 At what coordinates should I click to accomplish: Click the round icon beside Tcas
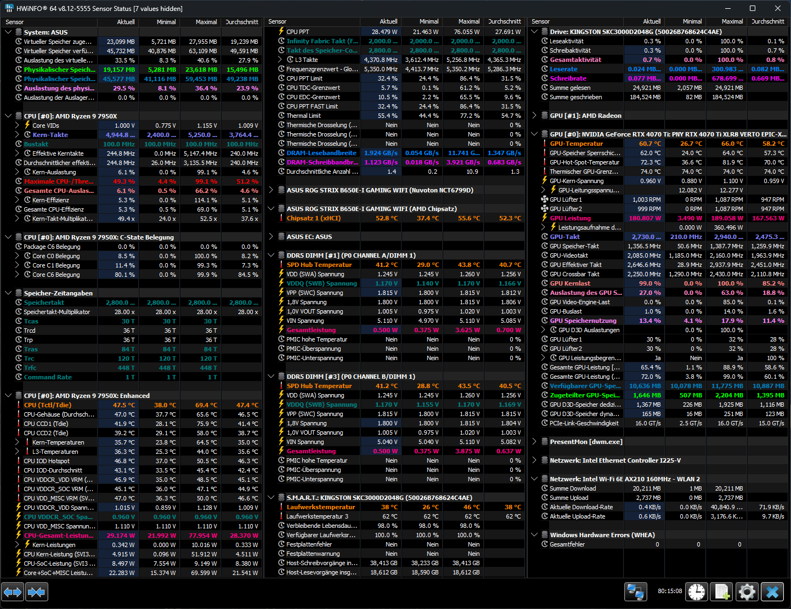[19, 321]
